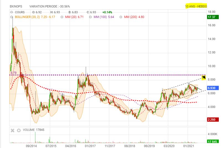Screen dimensions: 221x148
Task: Click VARIATION PERIODE : -30.56% label
Action: pos(50,6)
